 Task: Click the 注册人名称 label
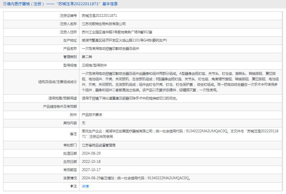click(x=69, y=24)
